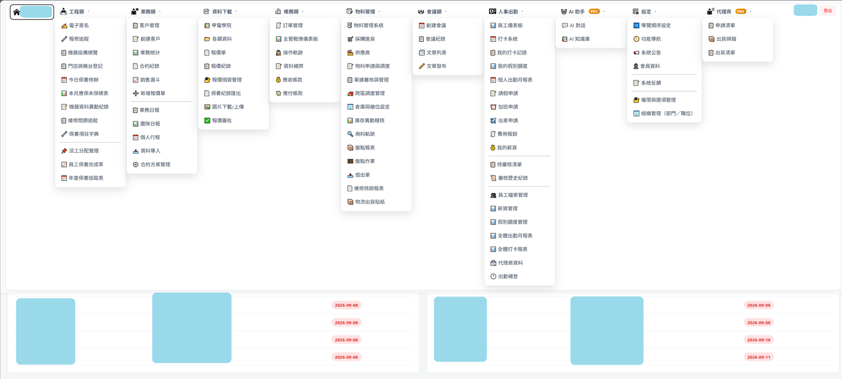
Task: Expand the 資料下載 dropdown menu
Action: click(x=220, y=12)
